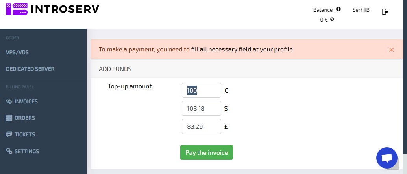Image resolution: width=407 pixels, height=174 pixels.
Task: Select the pound sterling amount field
Action: (201, 126)
